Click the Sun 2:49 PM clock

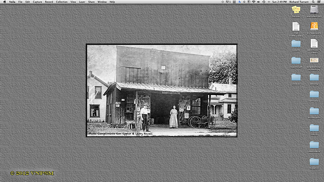(x=279, y=2)
